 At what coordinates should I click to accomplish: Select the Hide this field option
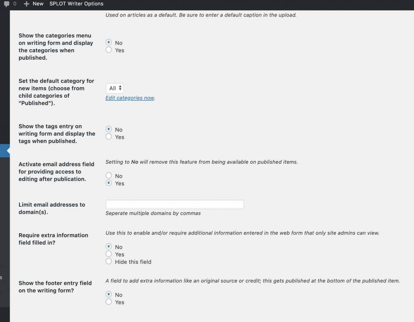pyautogui.click(x=109, y=261)
